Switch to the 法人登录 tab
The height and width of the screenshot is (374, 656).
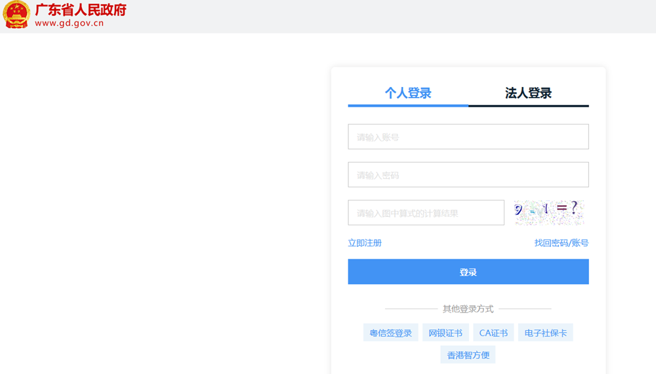pyautogui.click(x=528, y=93)
